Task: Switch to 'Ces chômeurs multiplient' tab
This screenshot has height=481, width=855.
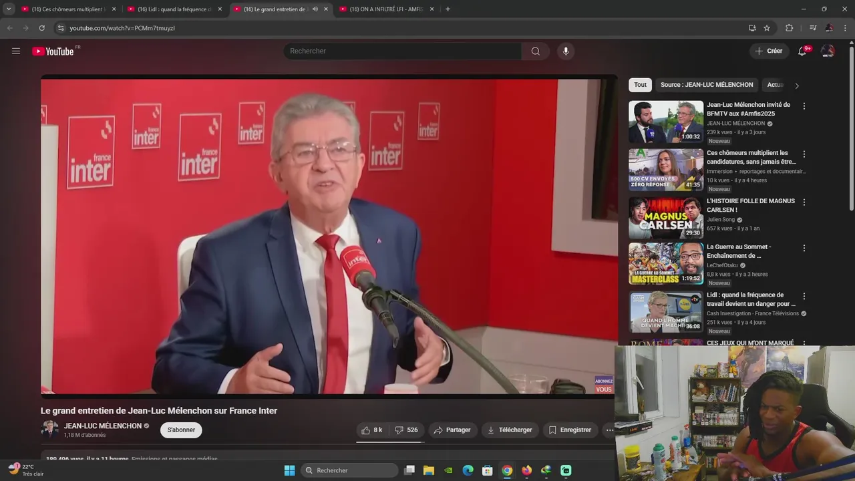Action: (68, 9)
